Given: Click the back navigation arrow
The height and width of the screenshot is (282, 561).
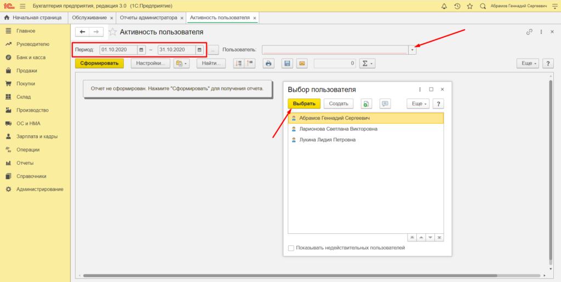Looking at the screenshot, I should 82,32.
